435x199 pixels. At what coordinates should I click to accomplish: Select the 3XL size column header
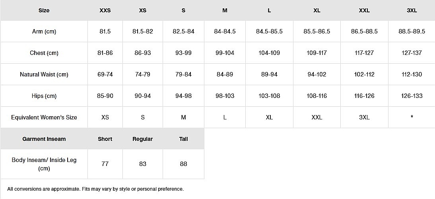tap(412, 10)
